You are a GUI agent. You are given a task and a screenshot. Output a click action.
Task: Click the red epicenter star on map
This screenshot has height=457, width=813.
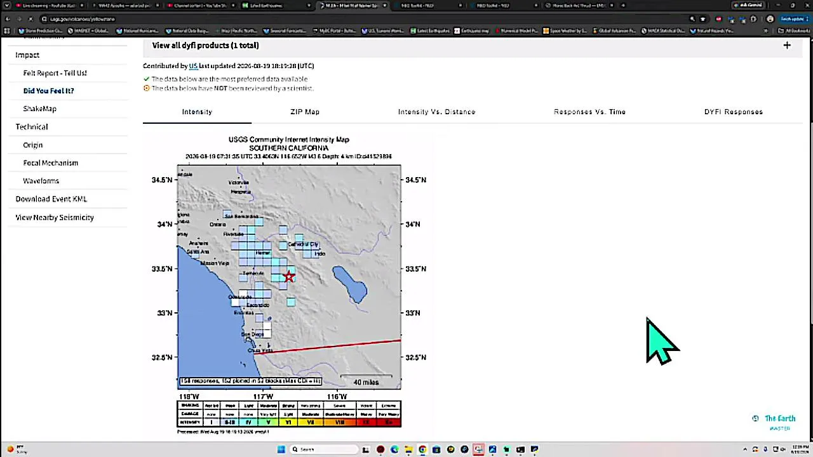(289, 276)
